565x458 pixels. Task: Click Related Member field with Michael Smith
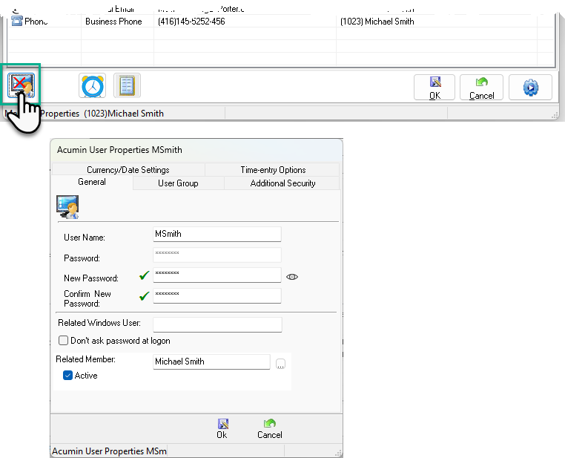(211, 362)
